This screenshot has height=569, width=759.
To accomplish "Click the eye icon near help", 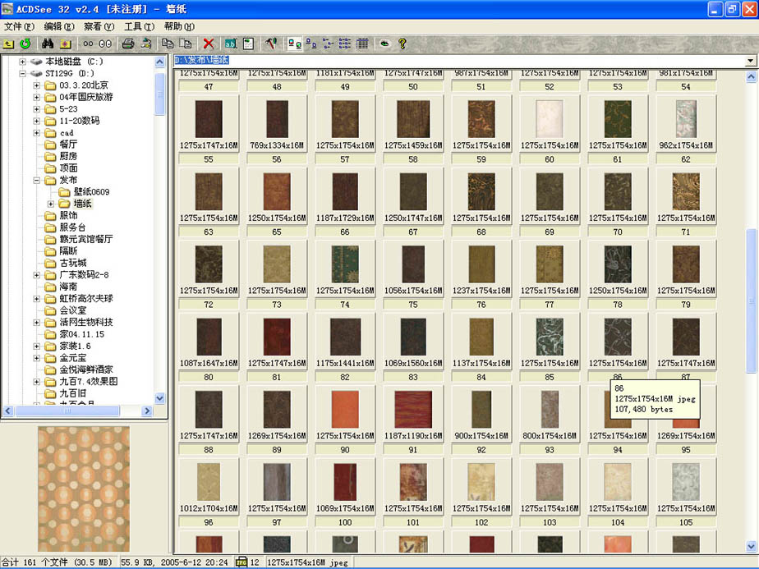I will click(x=384, y=44).
